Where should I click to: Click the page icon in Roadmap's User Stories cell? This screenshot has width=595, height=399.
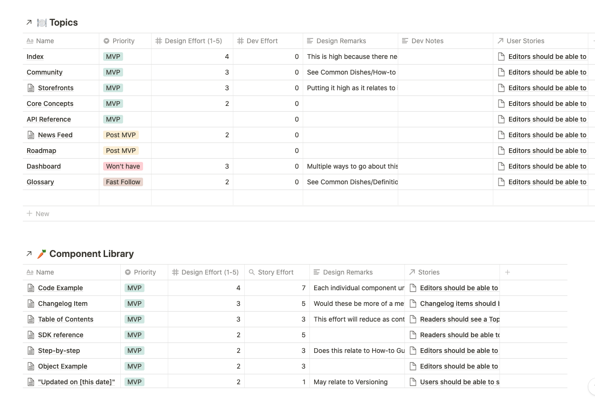tap(501, 151)
